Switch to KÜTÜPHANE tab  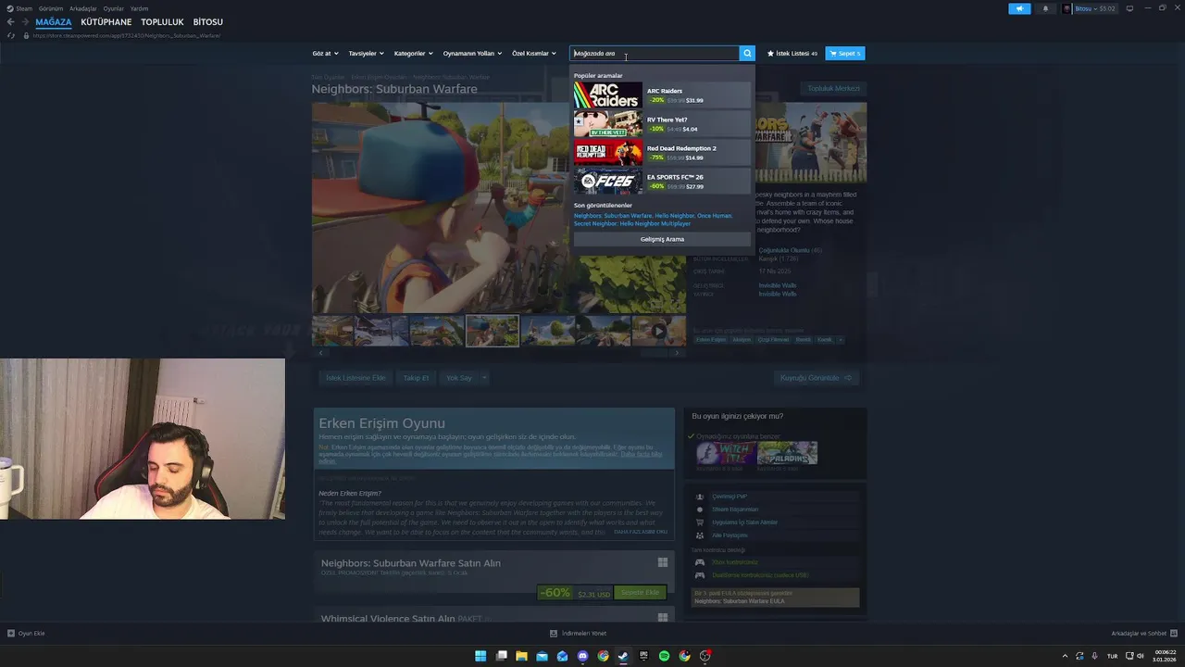pos(106,22)
